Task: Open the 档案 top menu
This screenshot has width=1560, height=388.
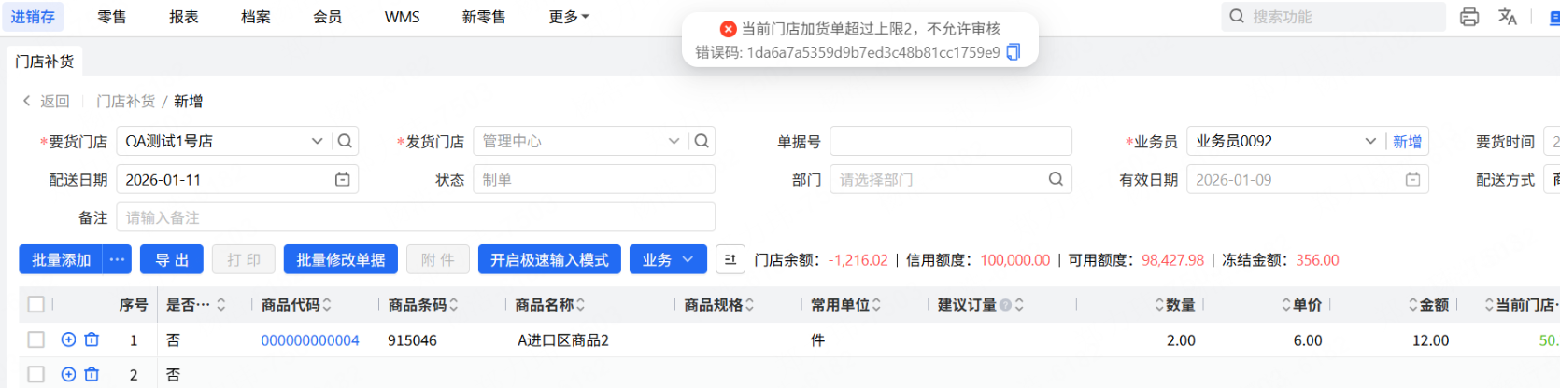Action: 256,17
